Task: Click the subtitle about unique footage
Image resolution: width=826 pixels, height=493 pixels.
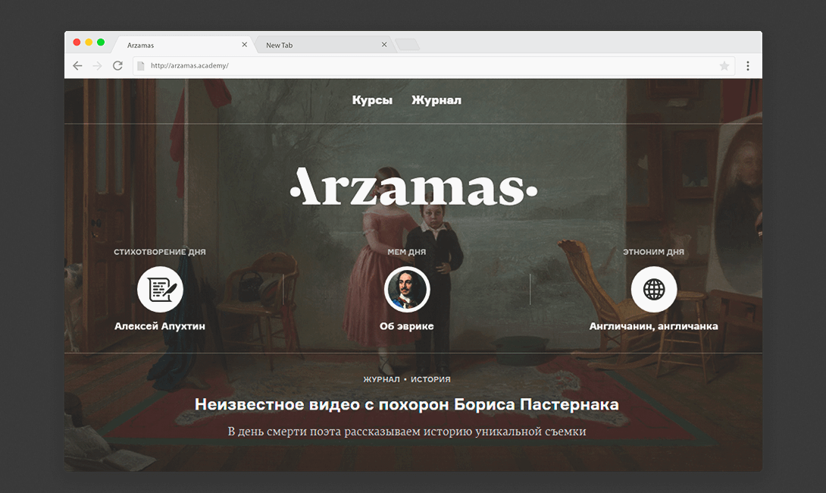Action: (407, 432)
